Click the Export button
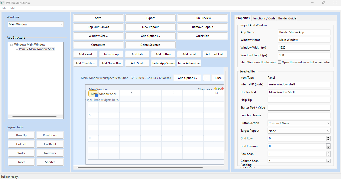This screenshot has height=179, width=341. click(x=150, y=18)
